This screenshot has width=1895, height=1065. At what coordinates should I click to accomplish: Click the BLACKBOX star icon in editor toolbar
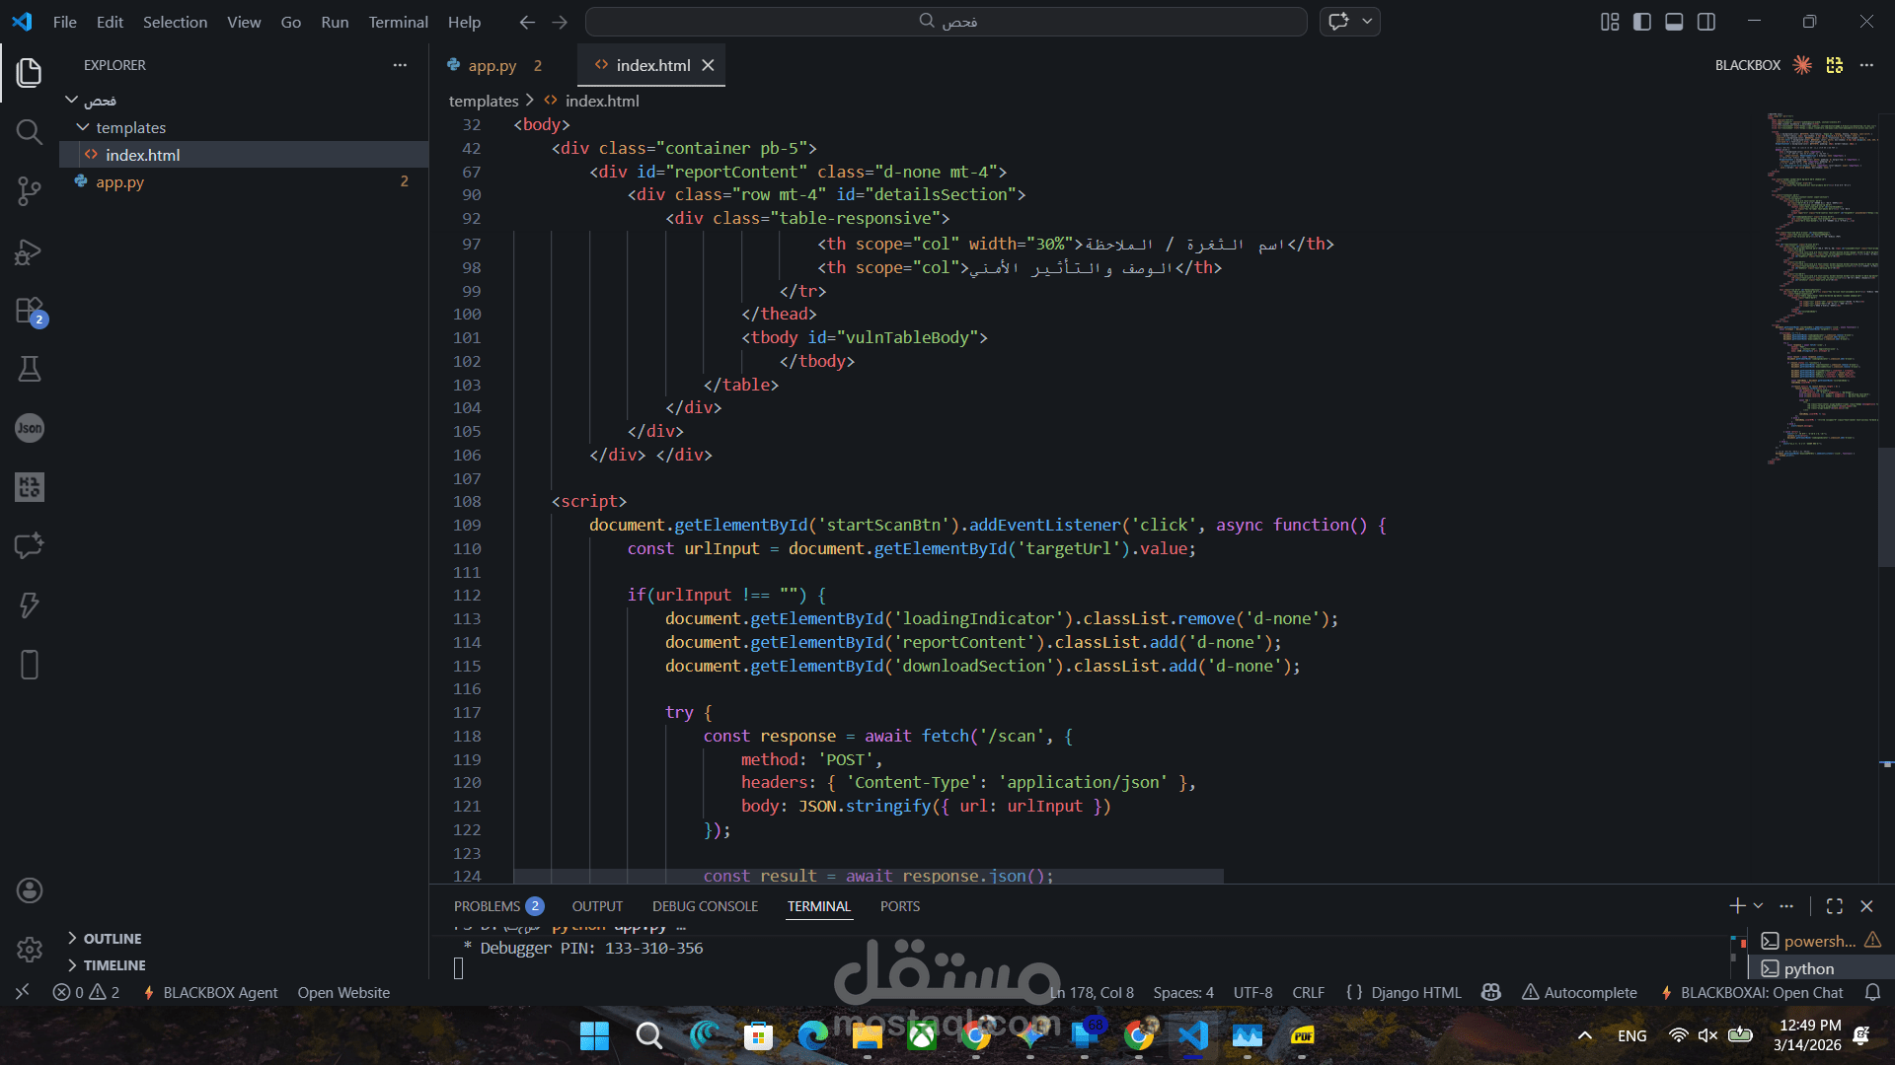click(1802, 65)
